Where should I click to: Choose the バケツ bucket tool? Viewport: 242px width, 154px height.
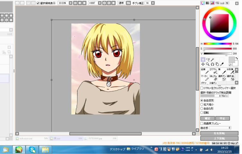click(x=205, y=83)
